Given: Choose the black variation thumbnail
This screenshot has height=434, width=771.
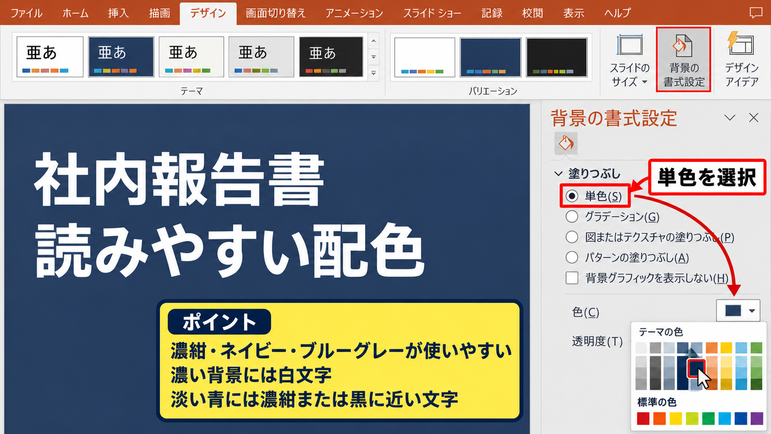Looking at the screenshot, I should coord(557,57).
